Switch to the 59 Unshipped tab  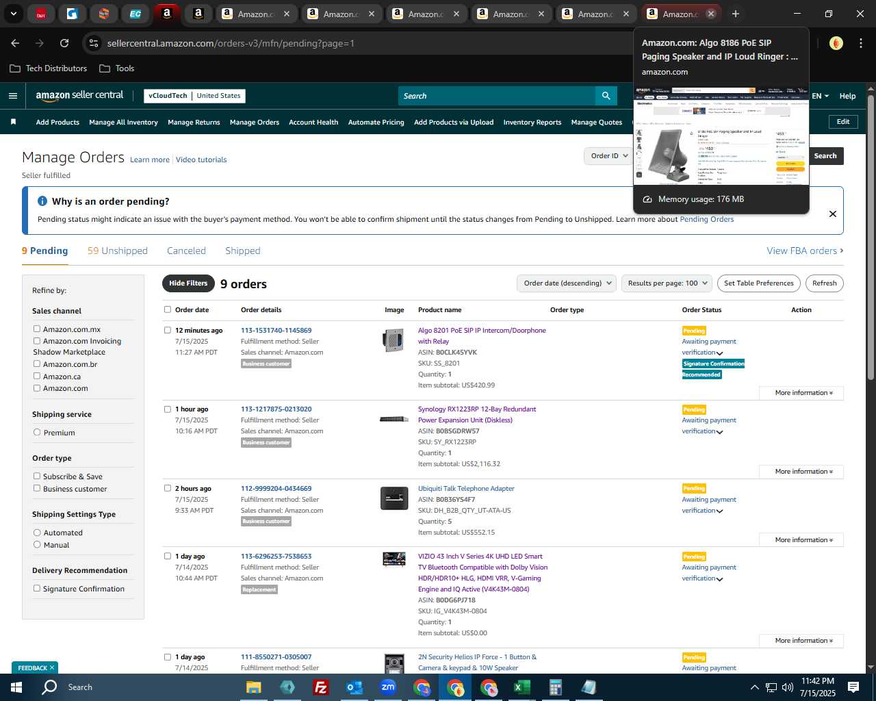pos(118,251)
